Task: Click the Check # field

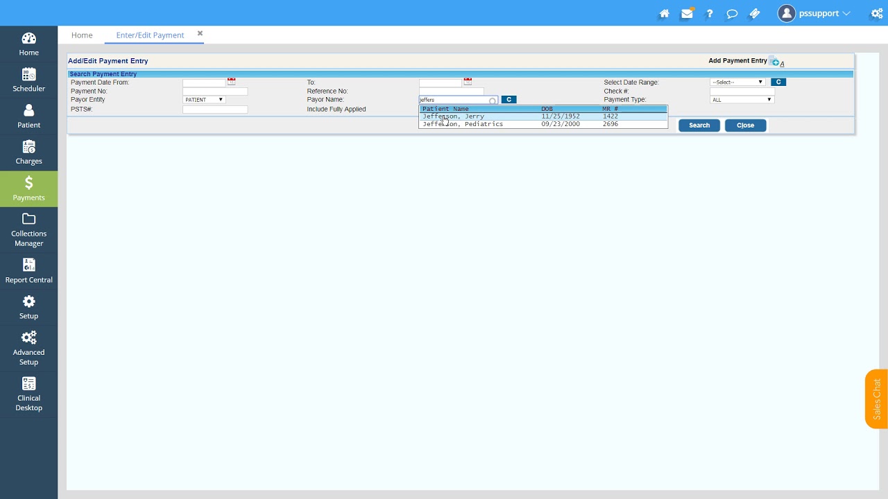Action: (x=742, y=91)
